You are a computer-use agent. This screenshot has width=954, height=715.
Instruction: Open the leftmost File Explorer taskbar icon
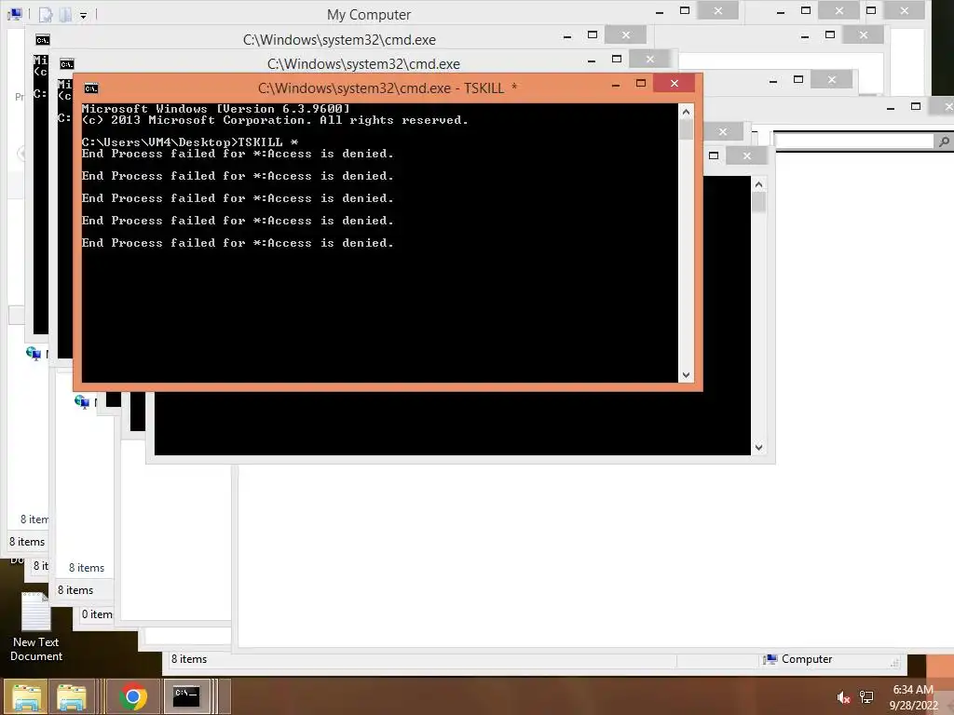click(x=26, y=696)
